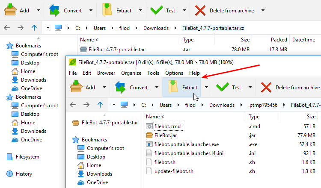Open Extract dropdown arrow in front window
This screenshot has width=321, height=188.
(206, 87)
